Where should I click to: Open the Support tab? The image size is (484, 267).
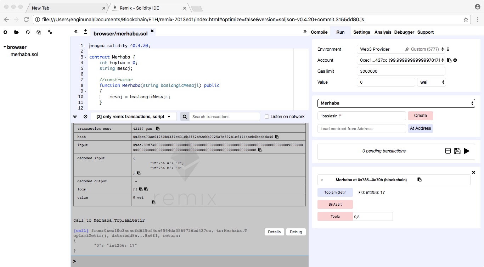(426, 32)
